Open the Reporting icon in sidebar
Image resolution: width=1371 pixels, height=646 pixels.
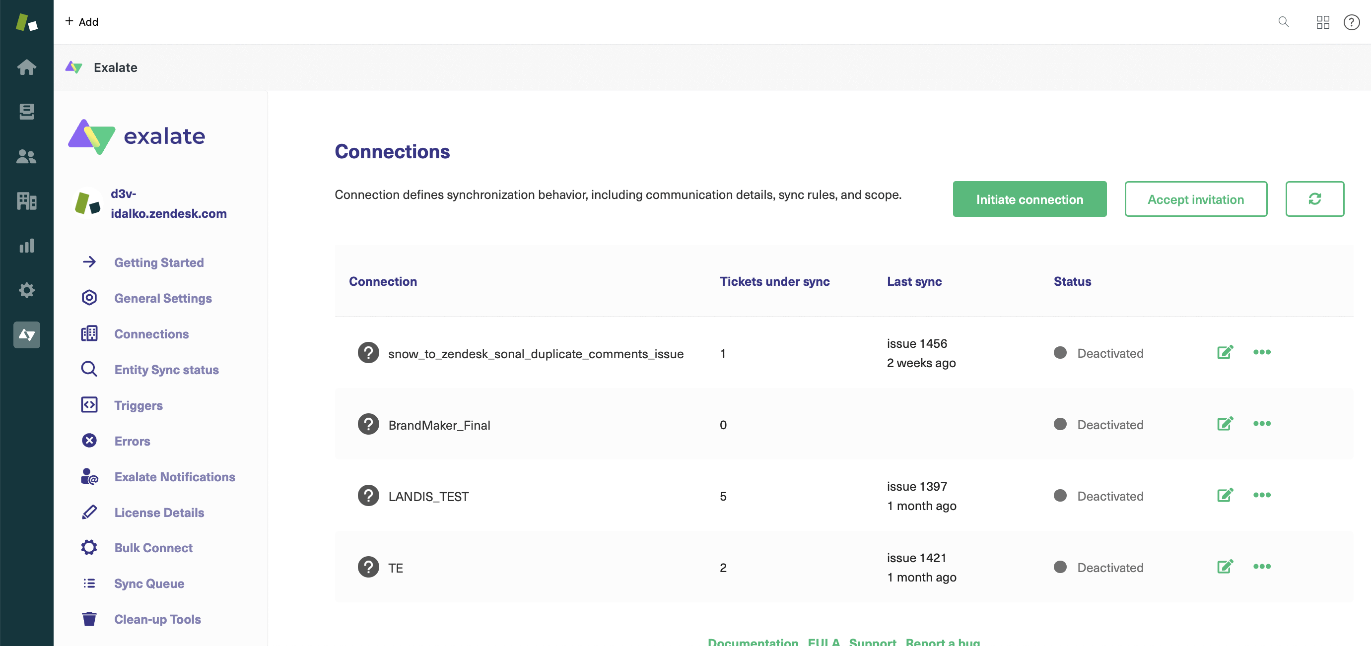[27, 246]
